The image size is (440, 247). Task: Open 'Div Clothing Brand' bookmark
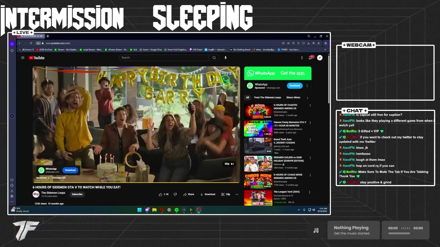240,50
